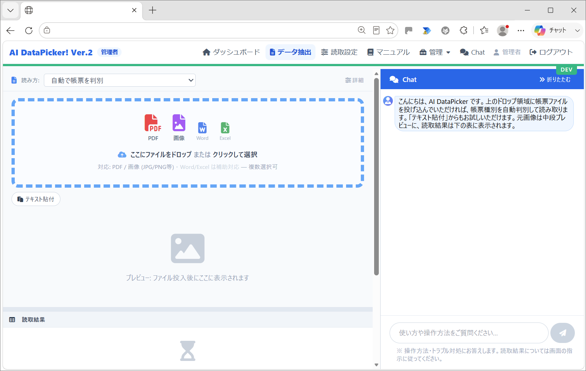This screenshot has width=586, height=371.
Task: Open the favorites list icon
Action: coord(484,31)
